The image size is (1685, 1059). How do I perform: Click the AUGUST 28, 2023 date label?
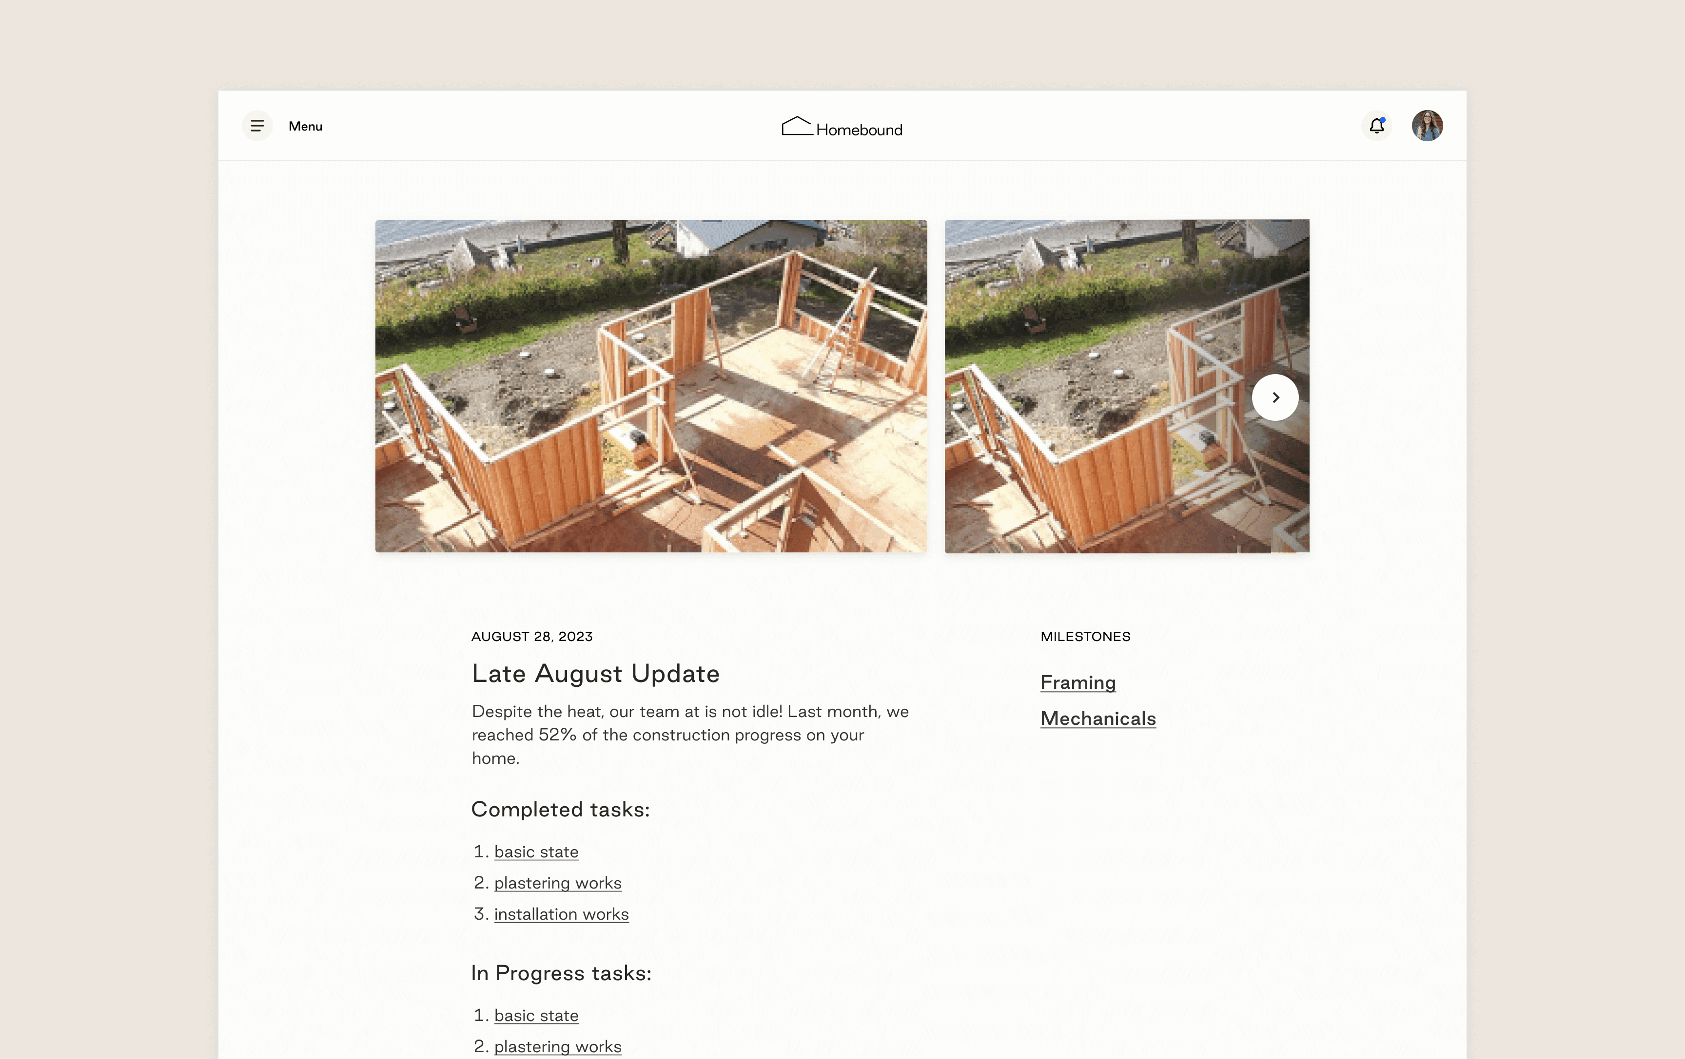[532, 636]
